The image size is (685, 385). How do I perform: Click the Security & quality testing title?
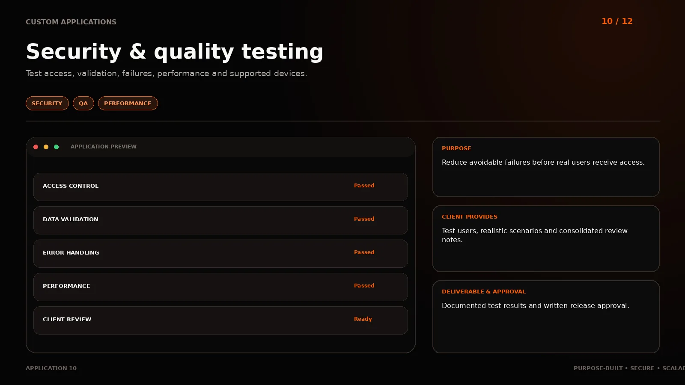175,52
